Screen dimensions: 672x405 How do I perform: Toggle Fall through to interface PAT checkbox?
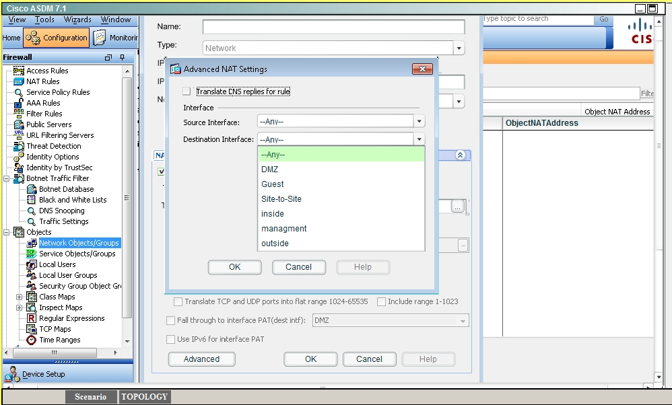[170, 320]
